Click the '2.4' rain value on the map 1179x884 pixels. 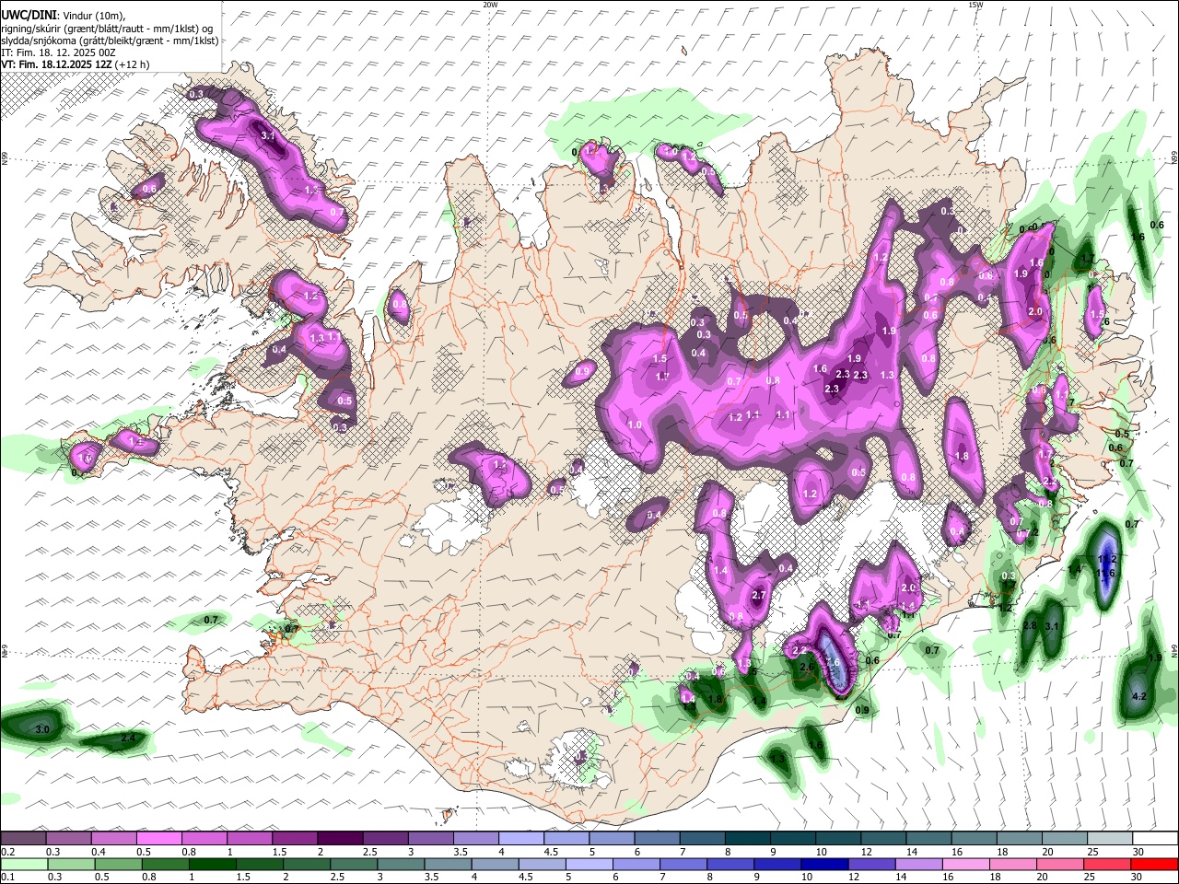tap(128, 739)
